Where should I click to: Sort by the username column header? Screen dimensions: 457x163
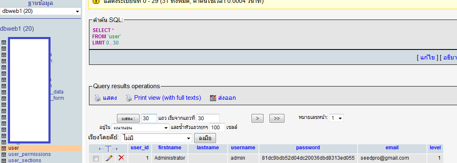pos(243,148)
